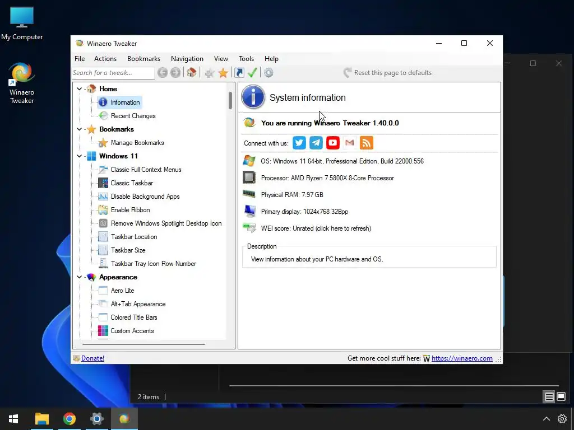Open the Windows Start button

click(x=13, y=418)
